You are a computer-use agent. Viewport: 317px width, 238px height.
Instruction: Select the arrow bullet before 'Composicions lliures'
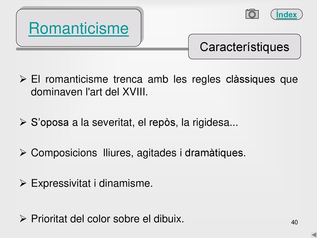tap(23, 152)
